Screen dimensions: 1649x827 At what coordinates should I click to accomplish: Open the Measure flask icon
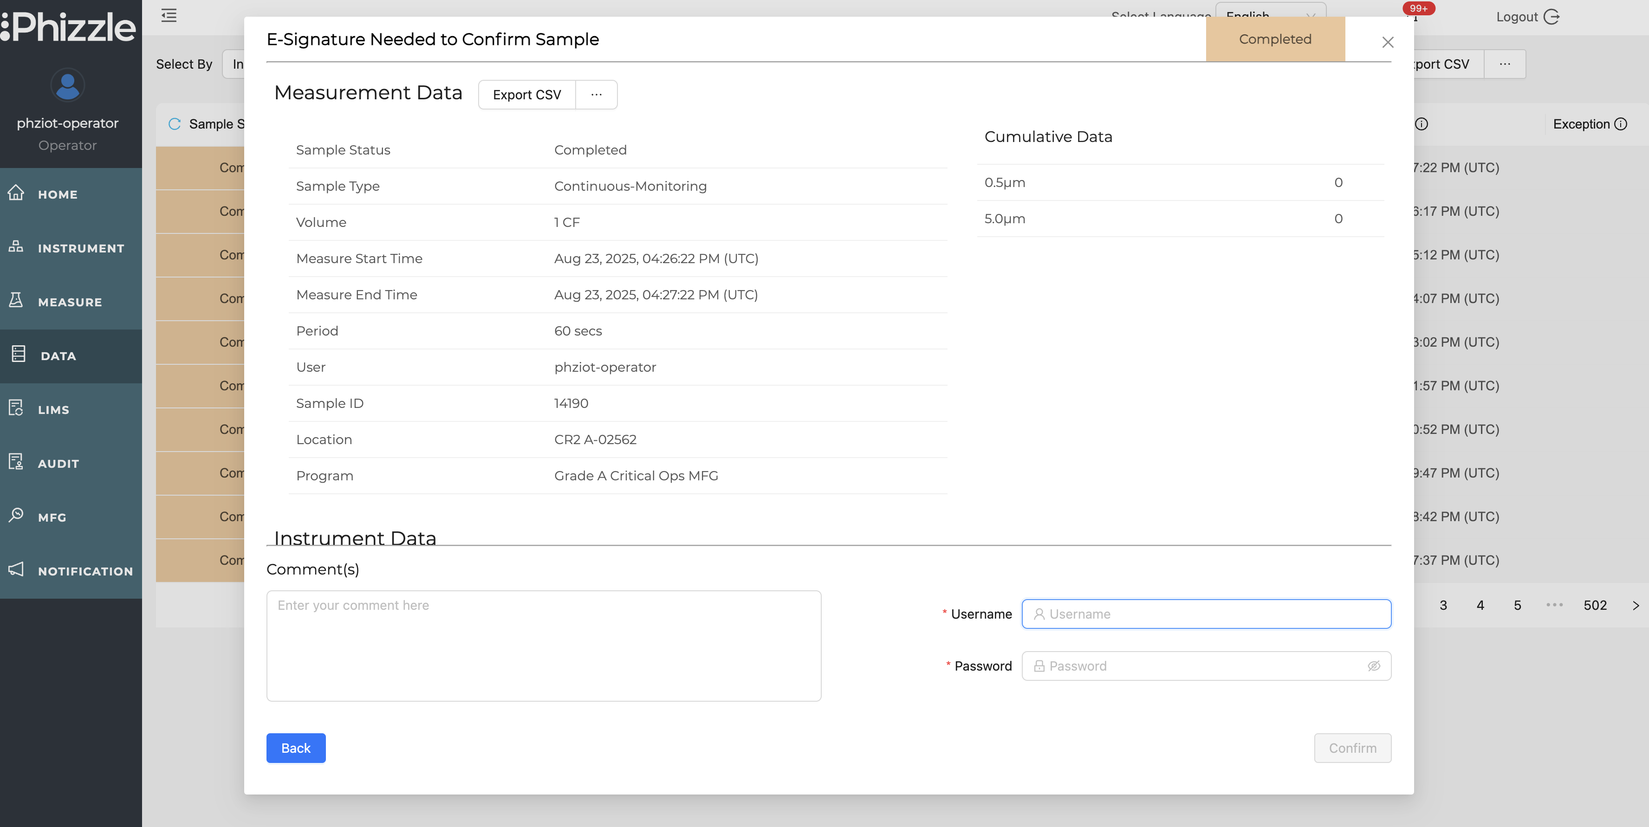[16, 300]
